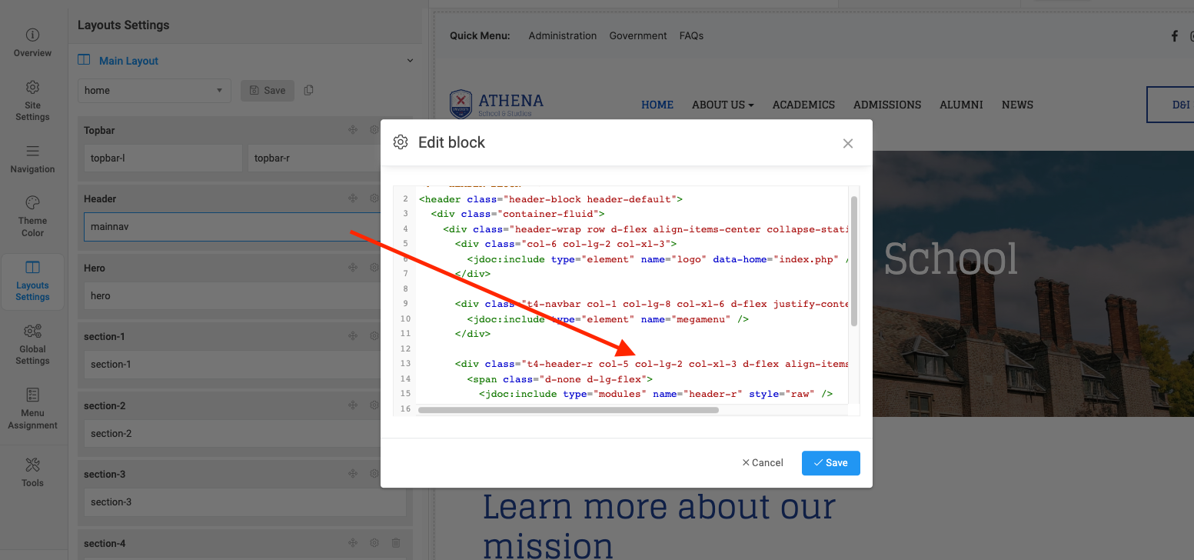This screenshot has width=1194, height=560.
Task: Open settings gear for Hero block
Action: tap(374, 268)
